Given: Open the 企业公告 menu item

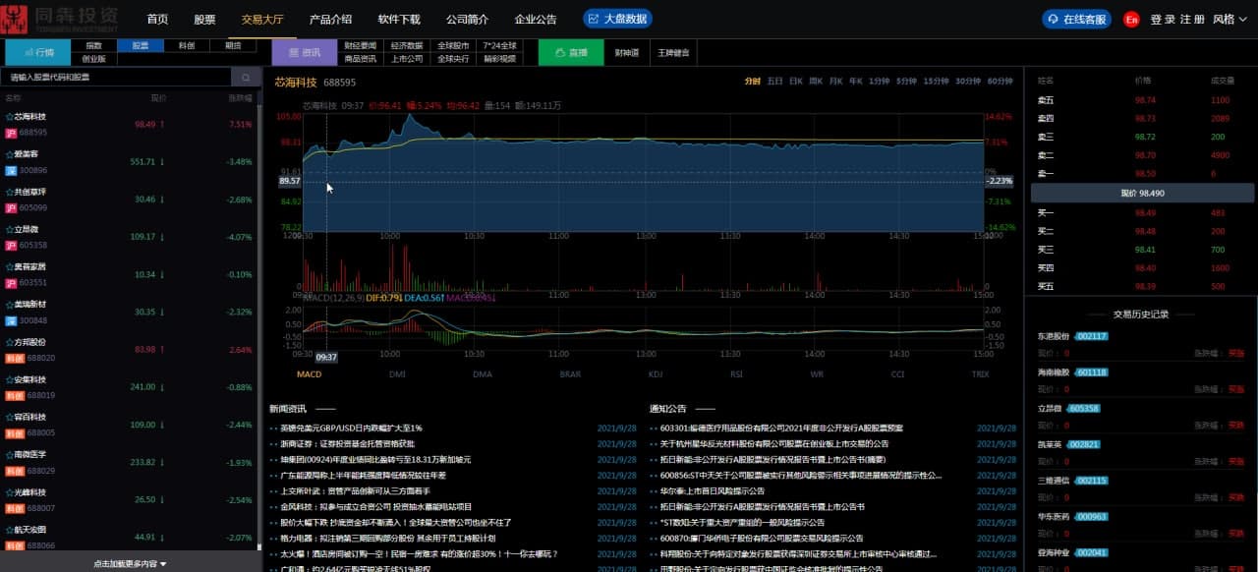Looking at the screenshot, I should click(x=536, y=19).
